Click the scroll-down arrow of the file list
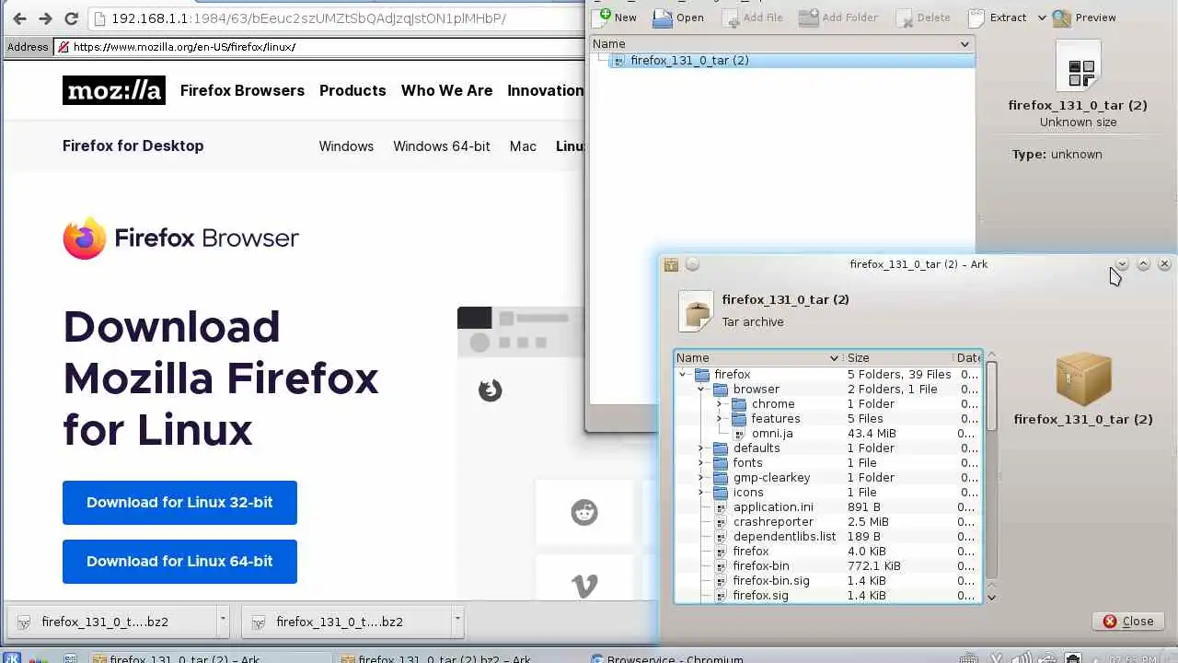 991,597
